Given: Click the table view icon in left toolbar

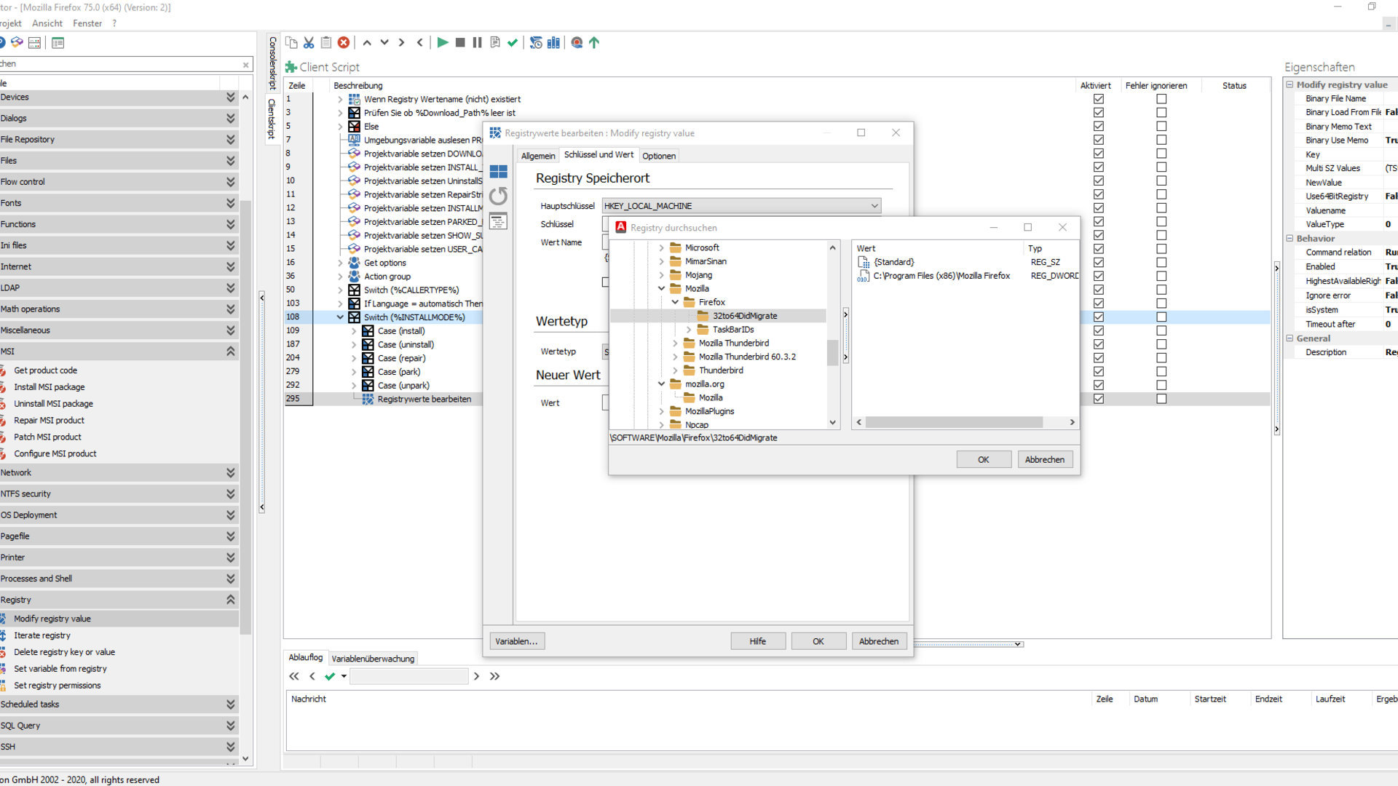Looking at the screenshot, I should pyautogui.click(x=58, y=43).
